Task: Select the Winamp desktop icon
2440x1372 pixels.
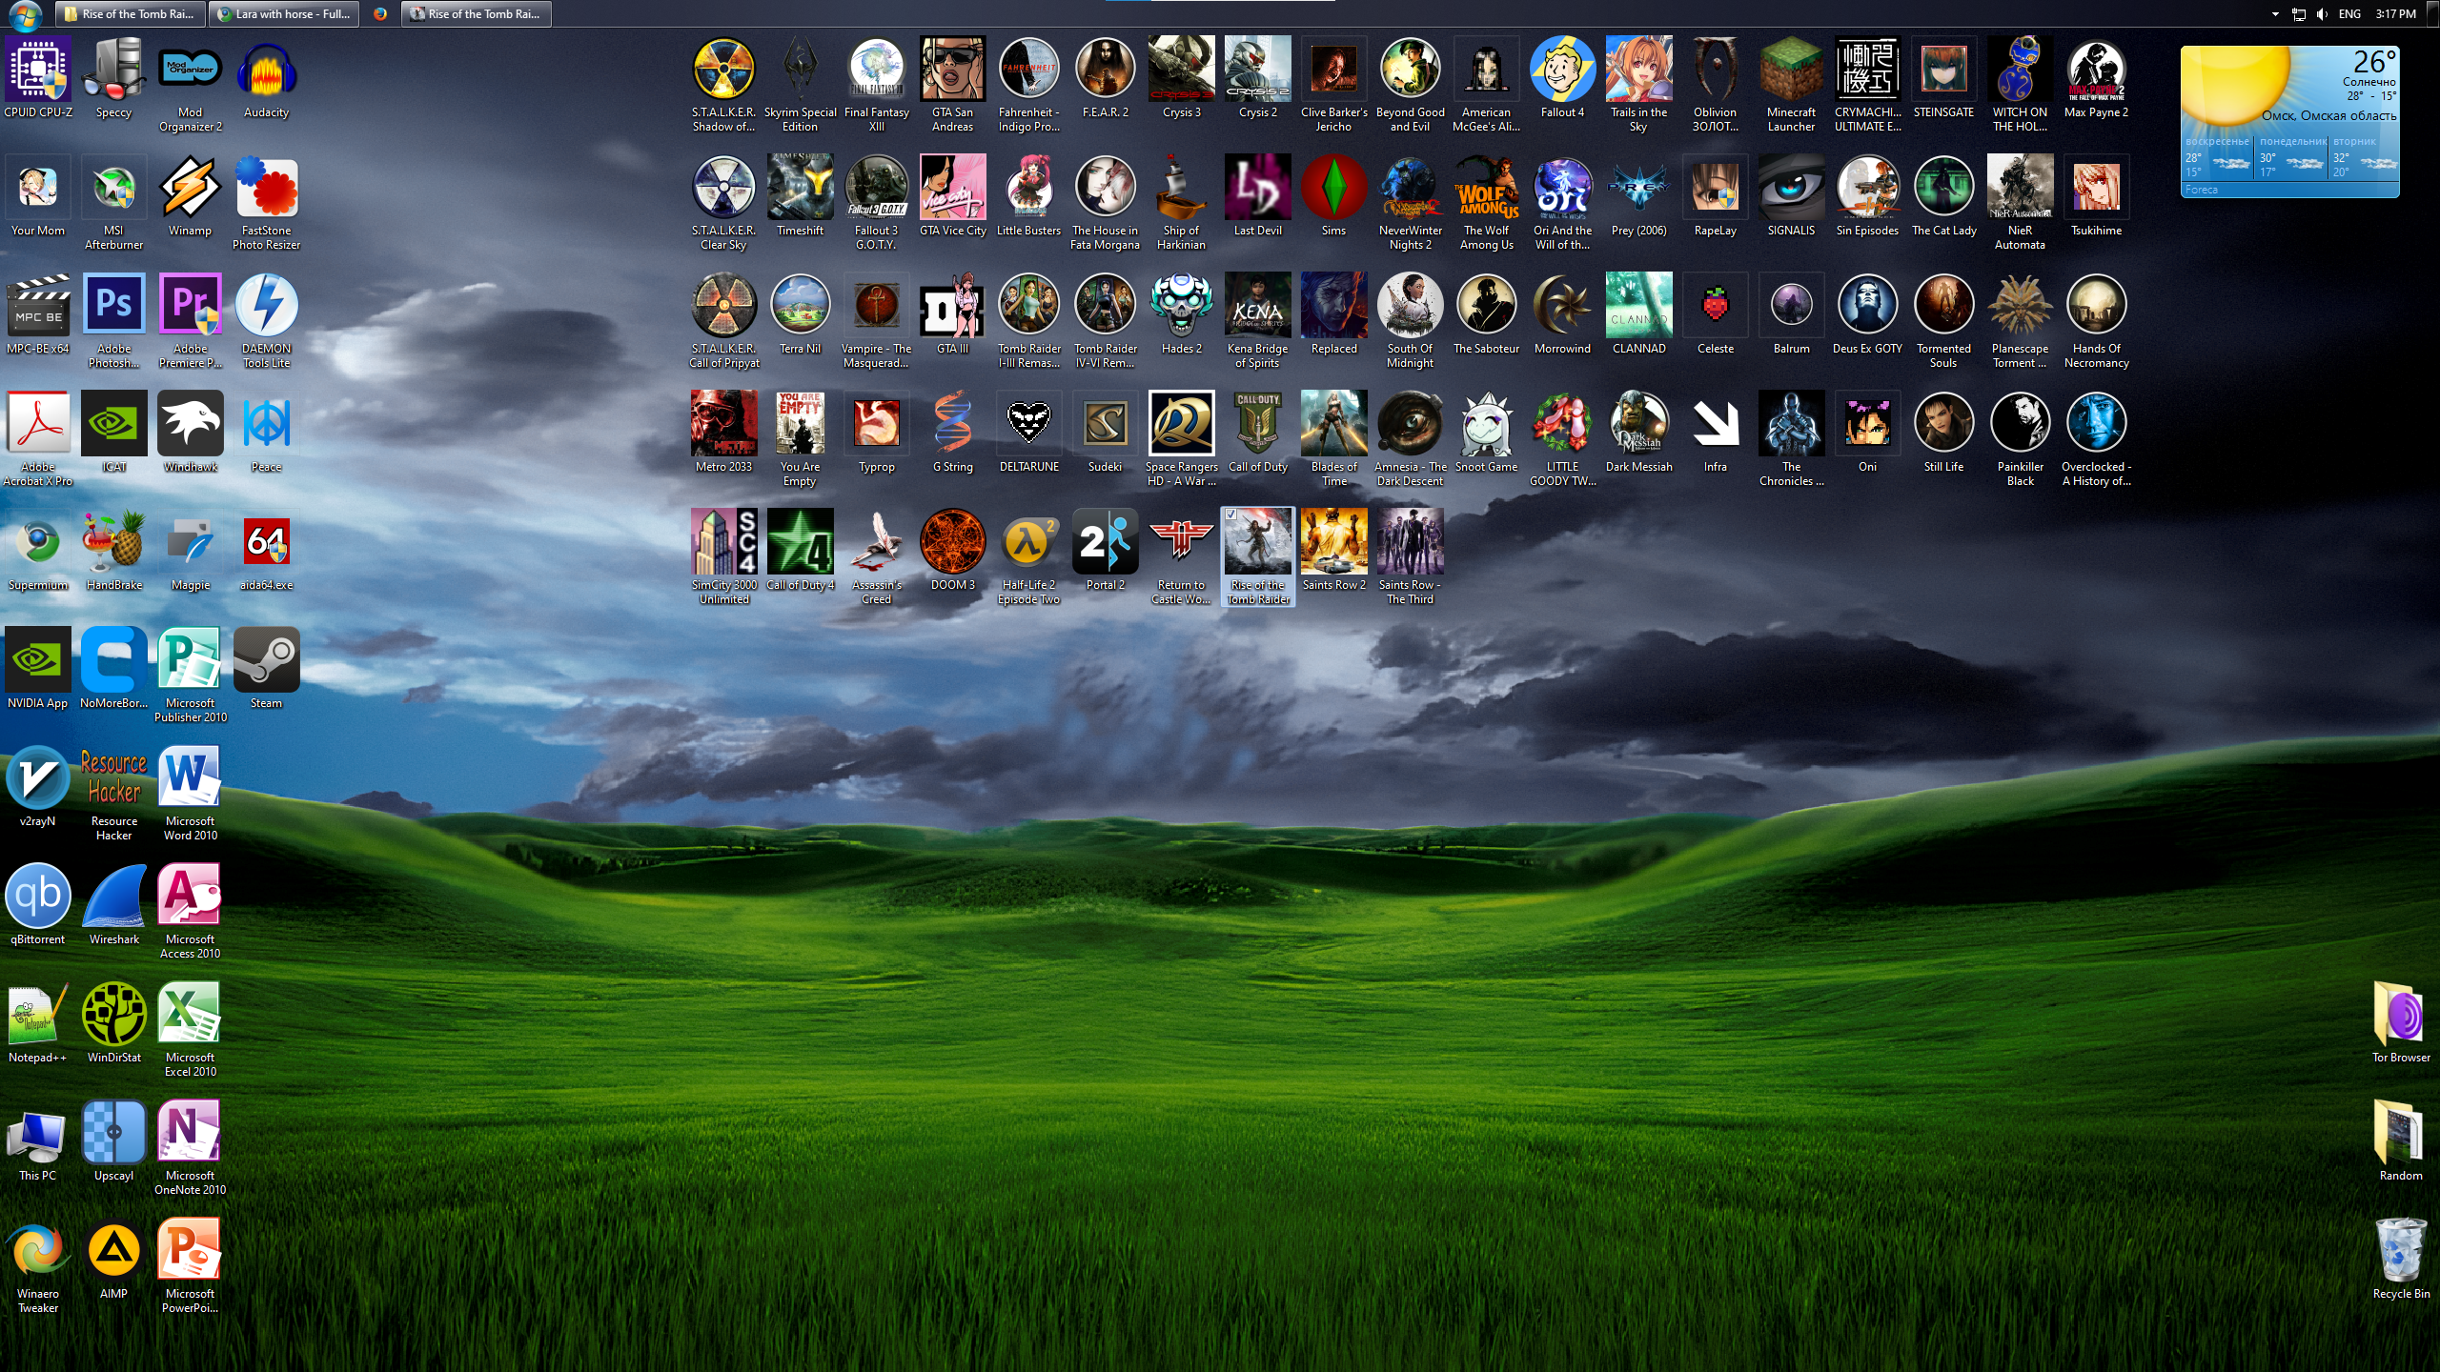Action: [191, 187]
